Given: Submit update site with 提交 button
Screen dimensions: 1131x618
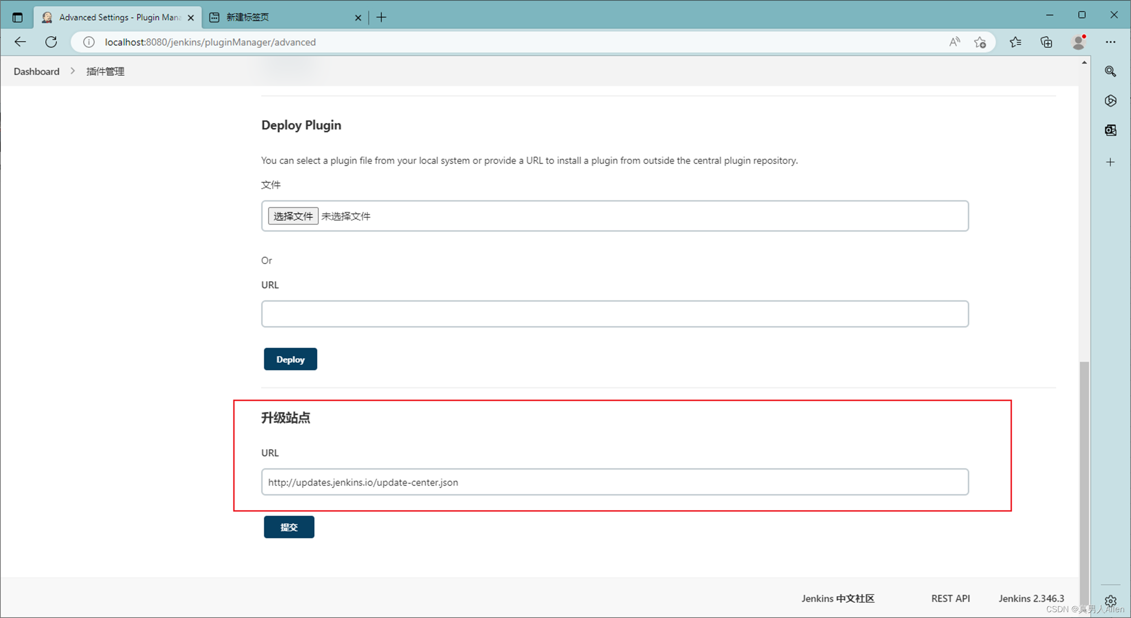Looking at the screenshot, I should tap(289, 527).
